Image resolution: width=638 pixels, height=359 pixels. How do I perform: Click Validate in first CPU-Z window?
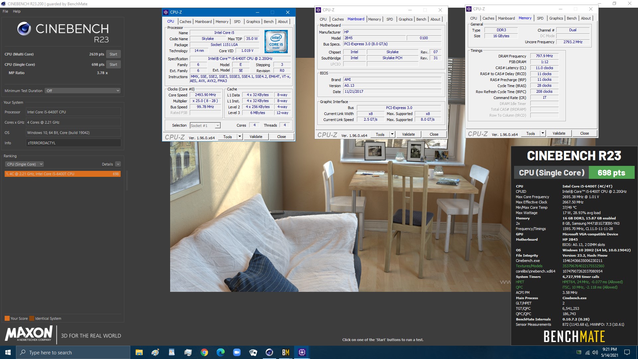tap(256, 137)
